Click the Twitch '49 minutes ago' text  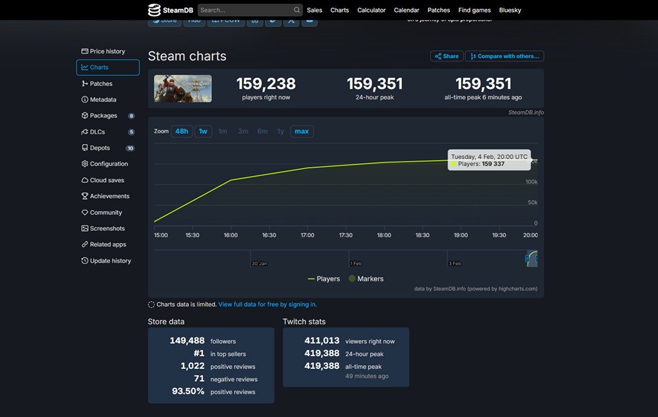pos(367,376)
